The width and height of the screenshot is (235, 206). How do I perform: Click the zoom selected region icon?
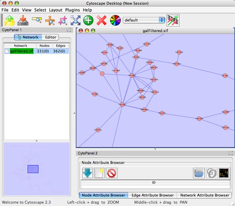click(63, 20)
